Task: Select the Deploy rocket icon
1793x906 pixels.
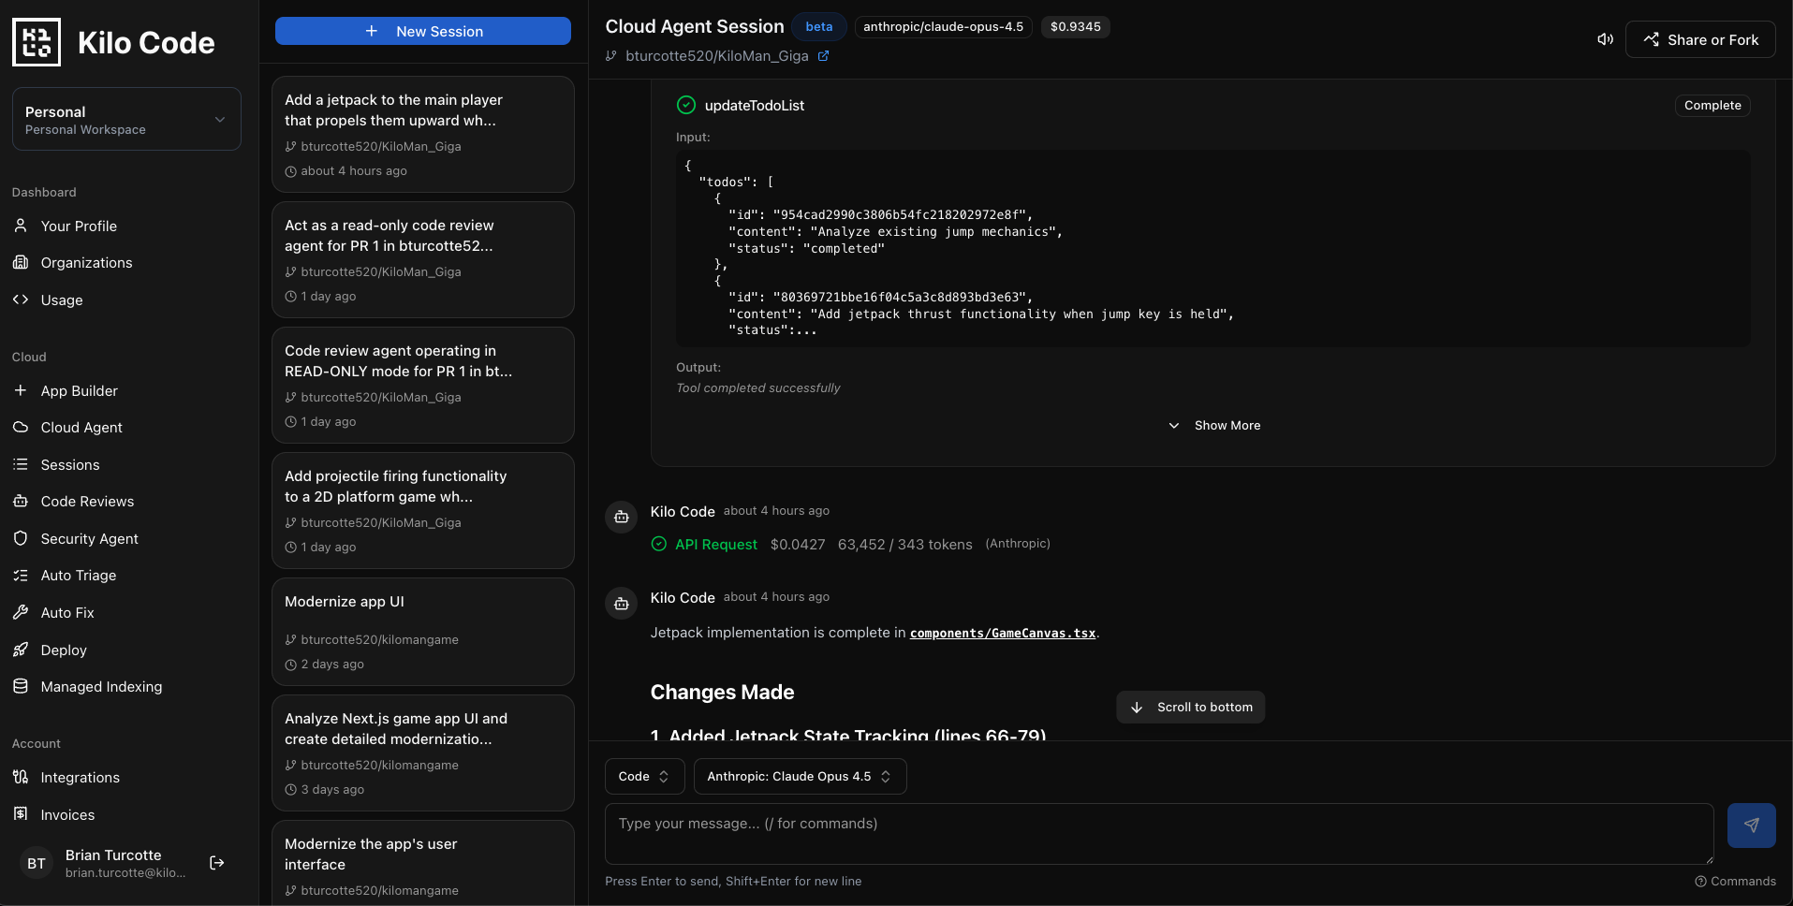Action: pyautogui.click(x=21, y=650)
